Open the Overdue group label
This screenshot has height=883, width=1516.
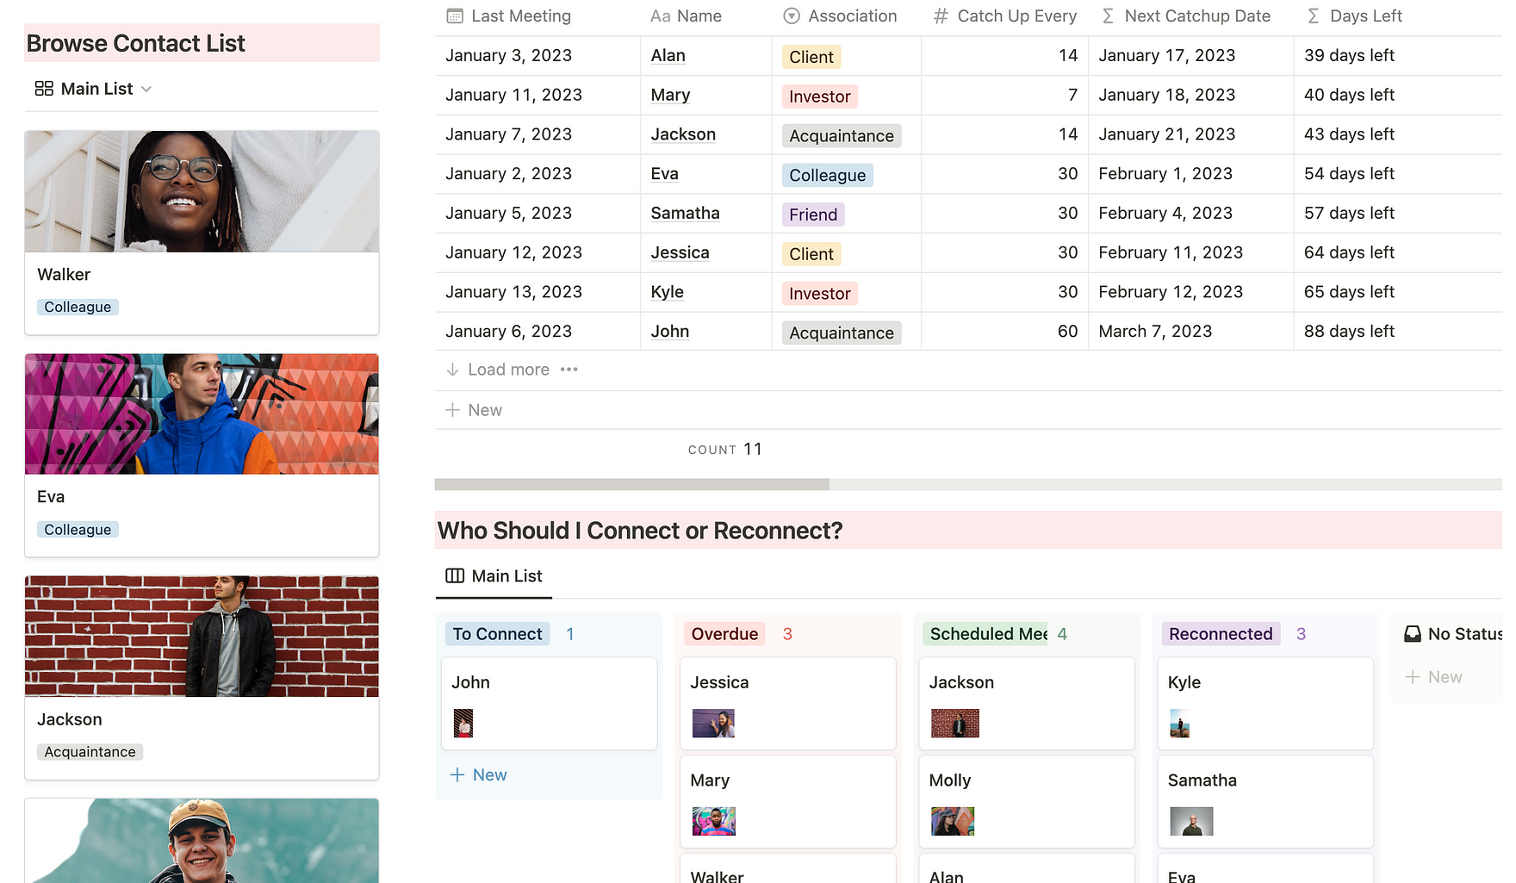(x=724, y=634)
